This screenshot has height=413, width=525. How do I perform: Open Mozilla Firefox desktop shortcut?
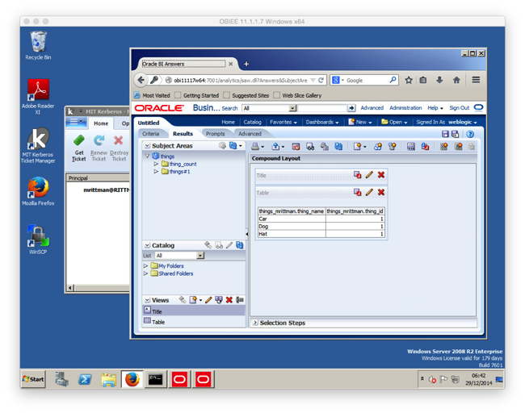[x=38, y=191]
